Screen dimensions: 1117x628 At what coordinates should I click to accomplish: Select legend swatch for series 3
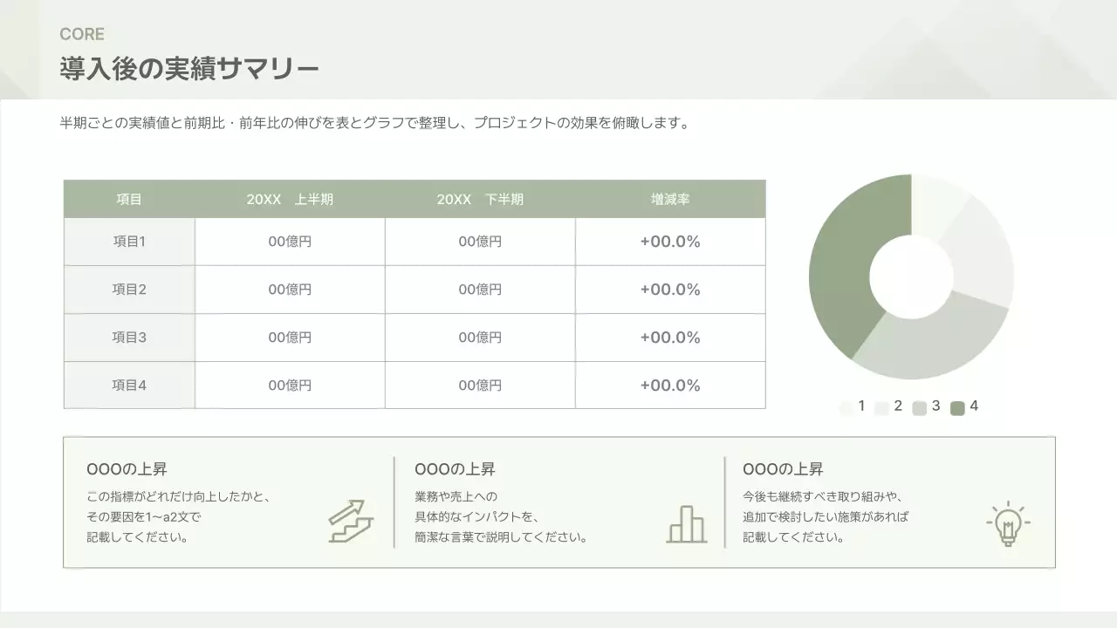click(919, 407)
